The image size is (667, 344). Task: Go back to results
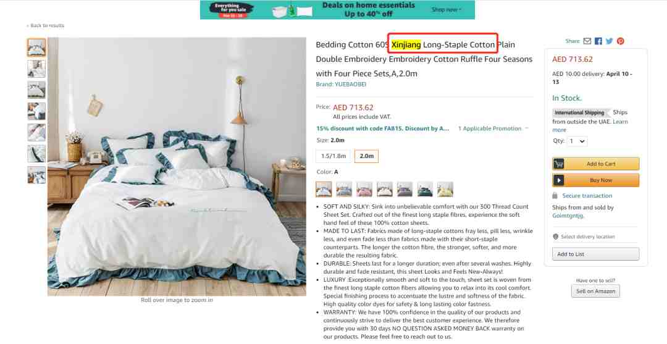[46, 25]
